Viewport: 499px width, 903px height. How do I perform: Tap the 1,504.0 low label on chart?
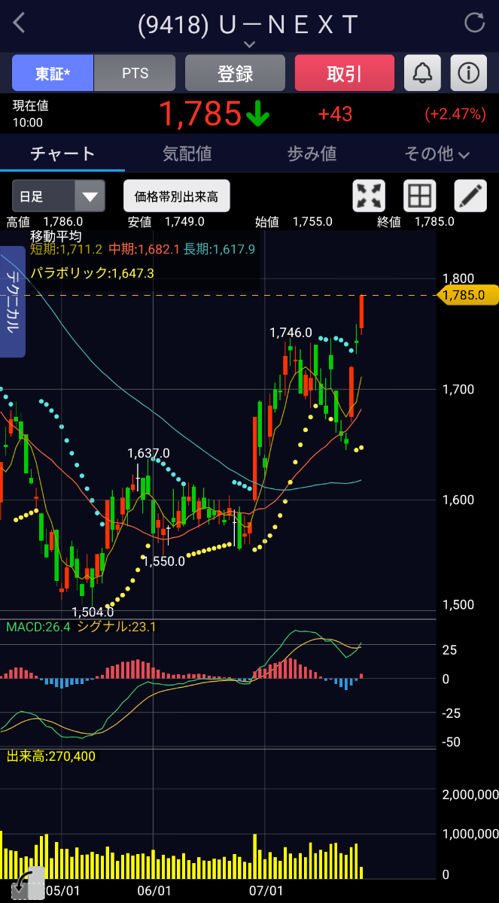pos(93,612)
